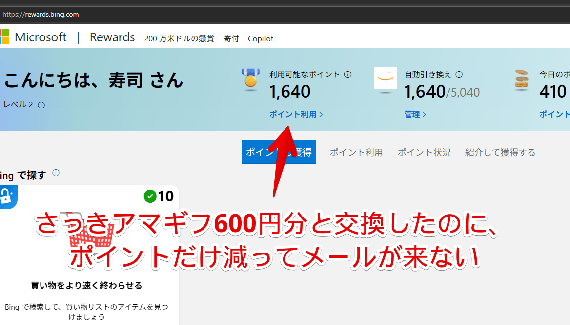This screenshot has height=325, width=570.
Task: Click the coin stack icon
Action: (521, 79)
